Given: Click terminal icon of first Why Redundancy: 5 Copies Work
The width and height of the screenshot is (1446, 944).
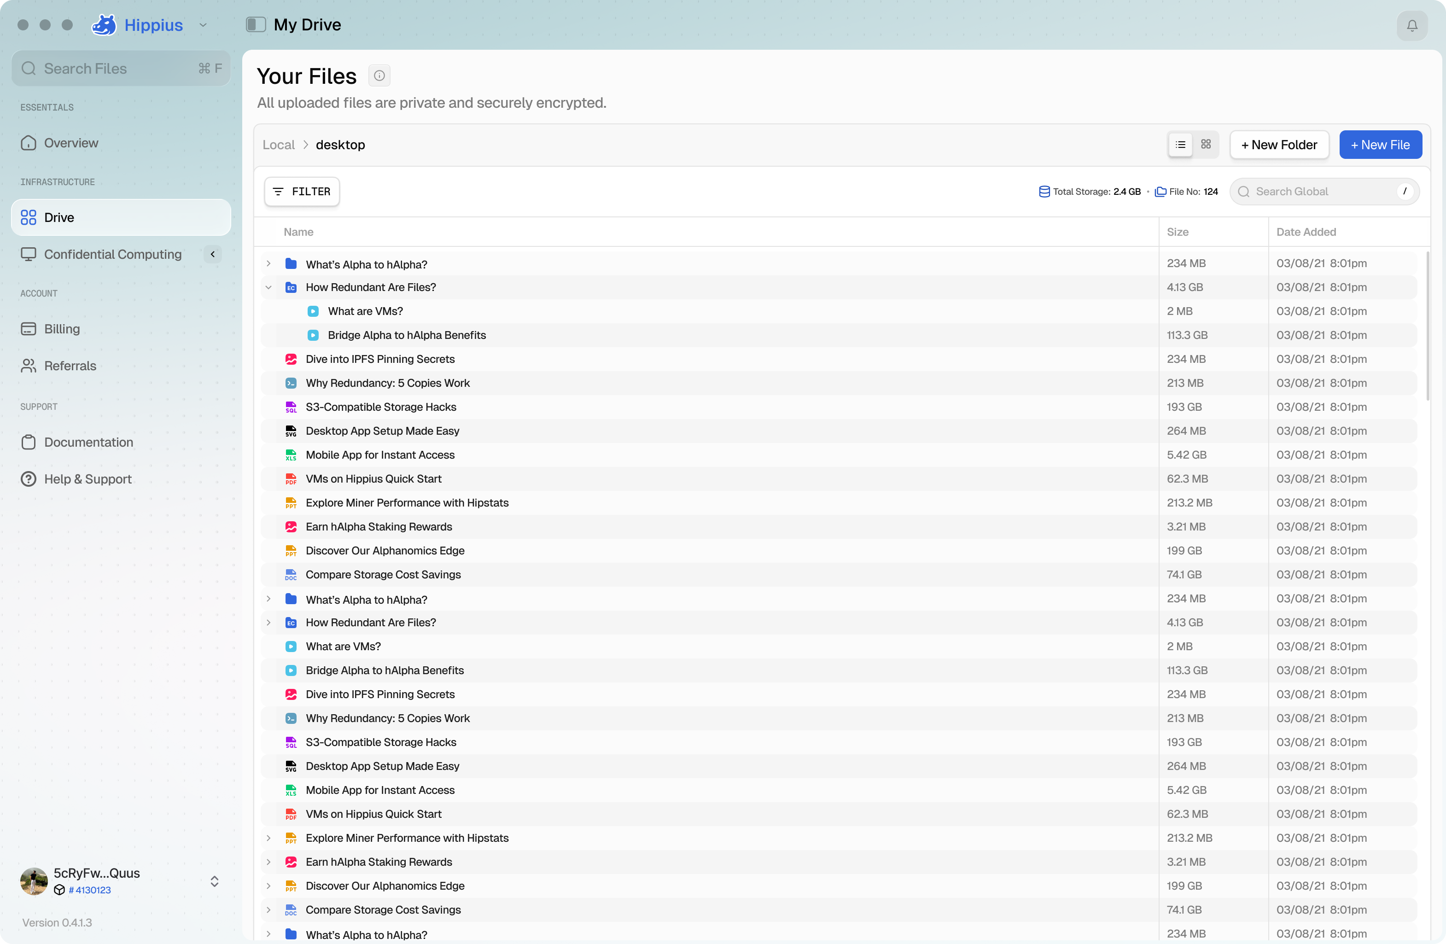Looking at the screenshot, I should click(x=291, y=383).
